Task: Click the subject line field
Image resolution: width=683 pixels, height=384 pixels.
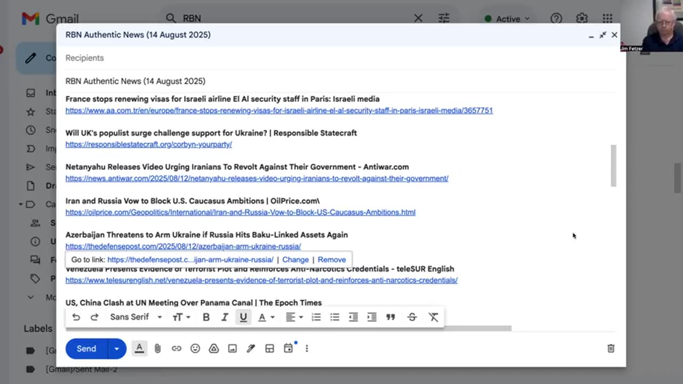Action: [341, 81]
